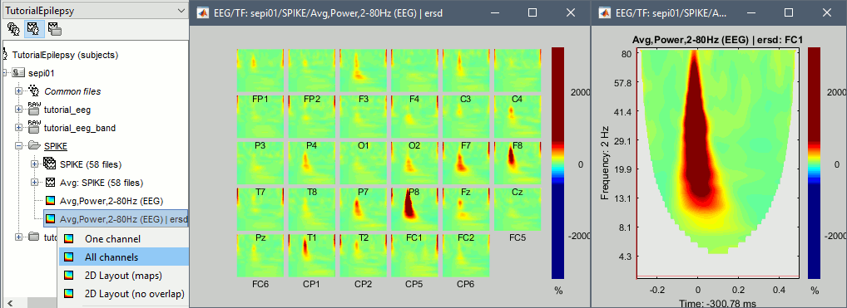Viewport: 847px width, 308px height.
Task: Collapse the SPIKE folder
Action: pyautogui.click(x=19, y=145)
